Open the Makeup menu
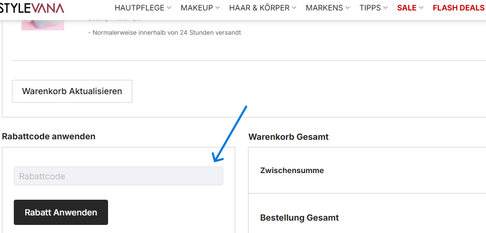This screenshot has width=486, height=233. click(x=197, y=8)
